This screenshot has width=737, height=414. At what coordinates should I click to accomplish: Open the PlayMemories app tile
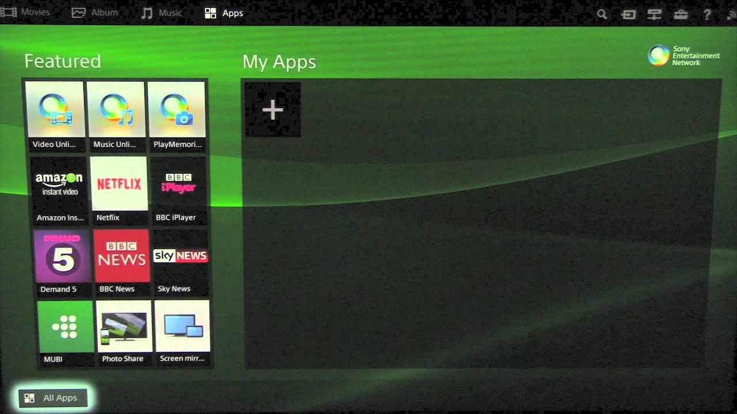[x=177, y=116]
